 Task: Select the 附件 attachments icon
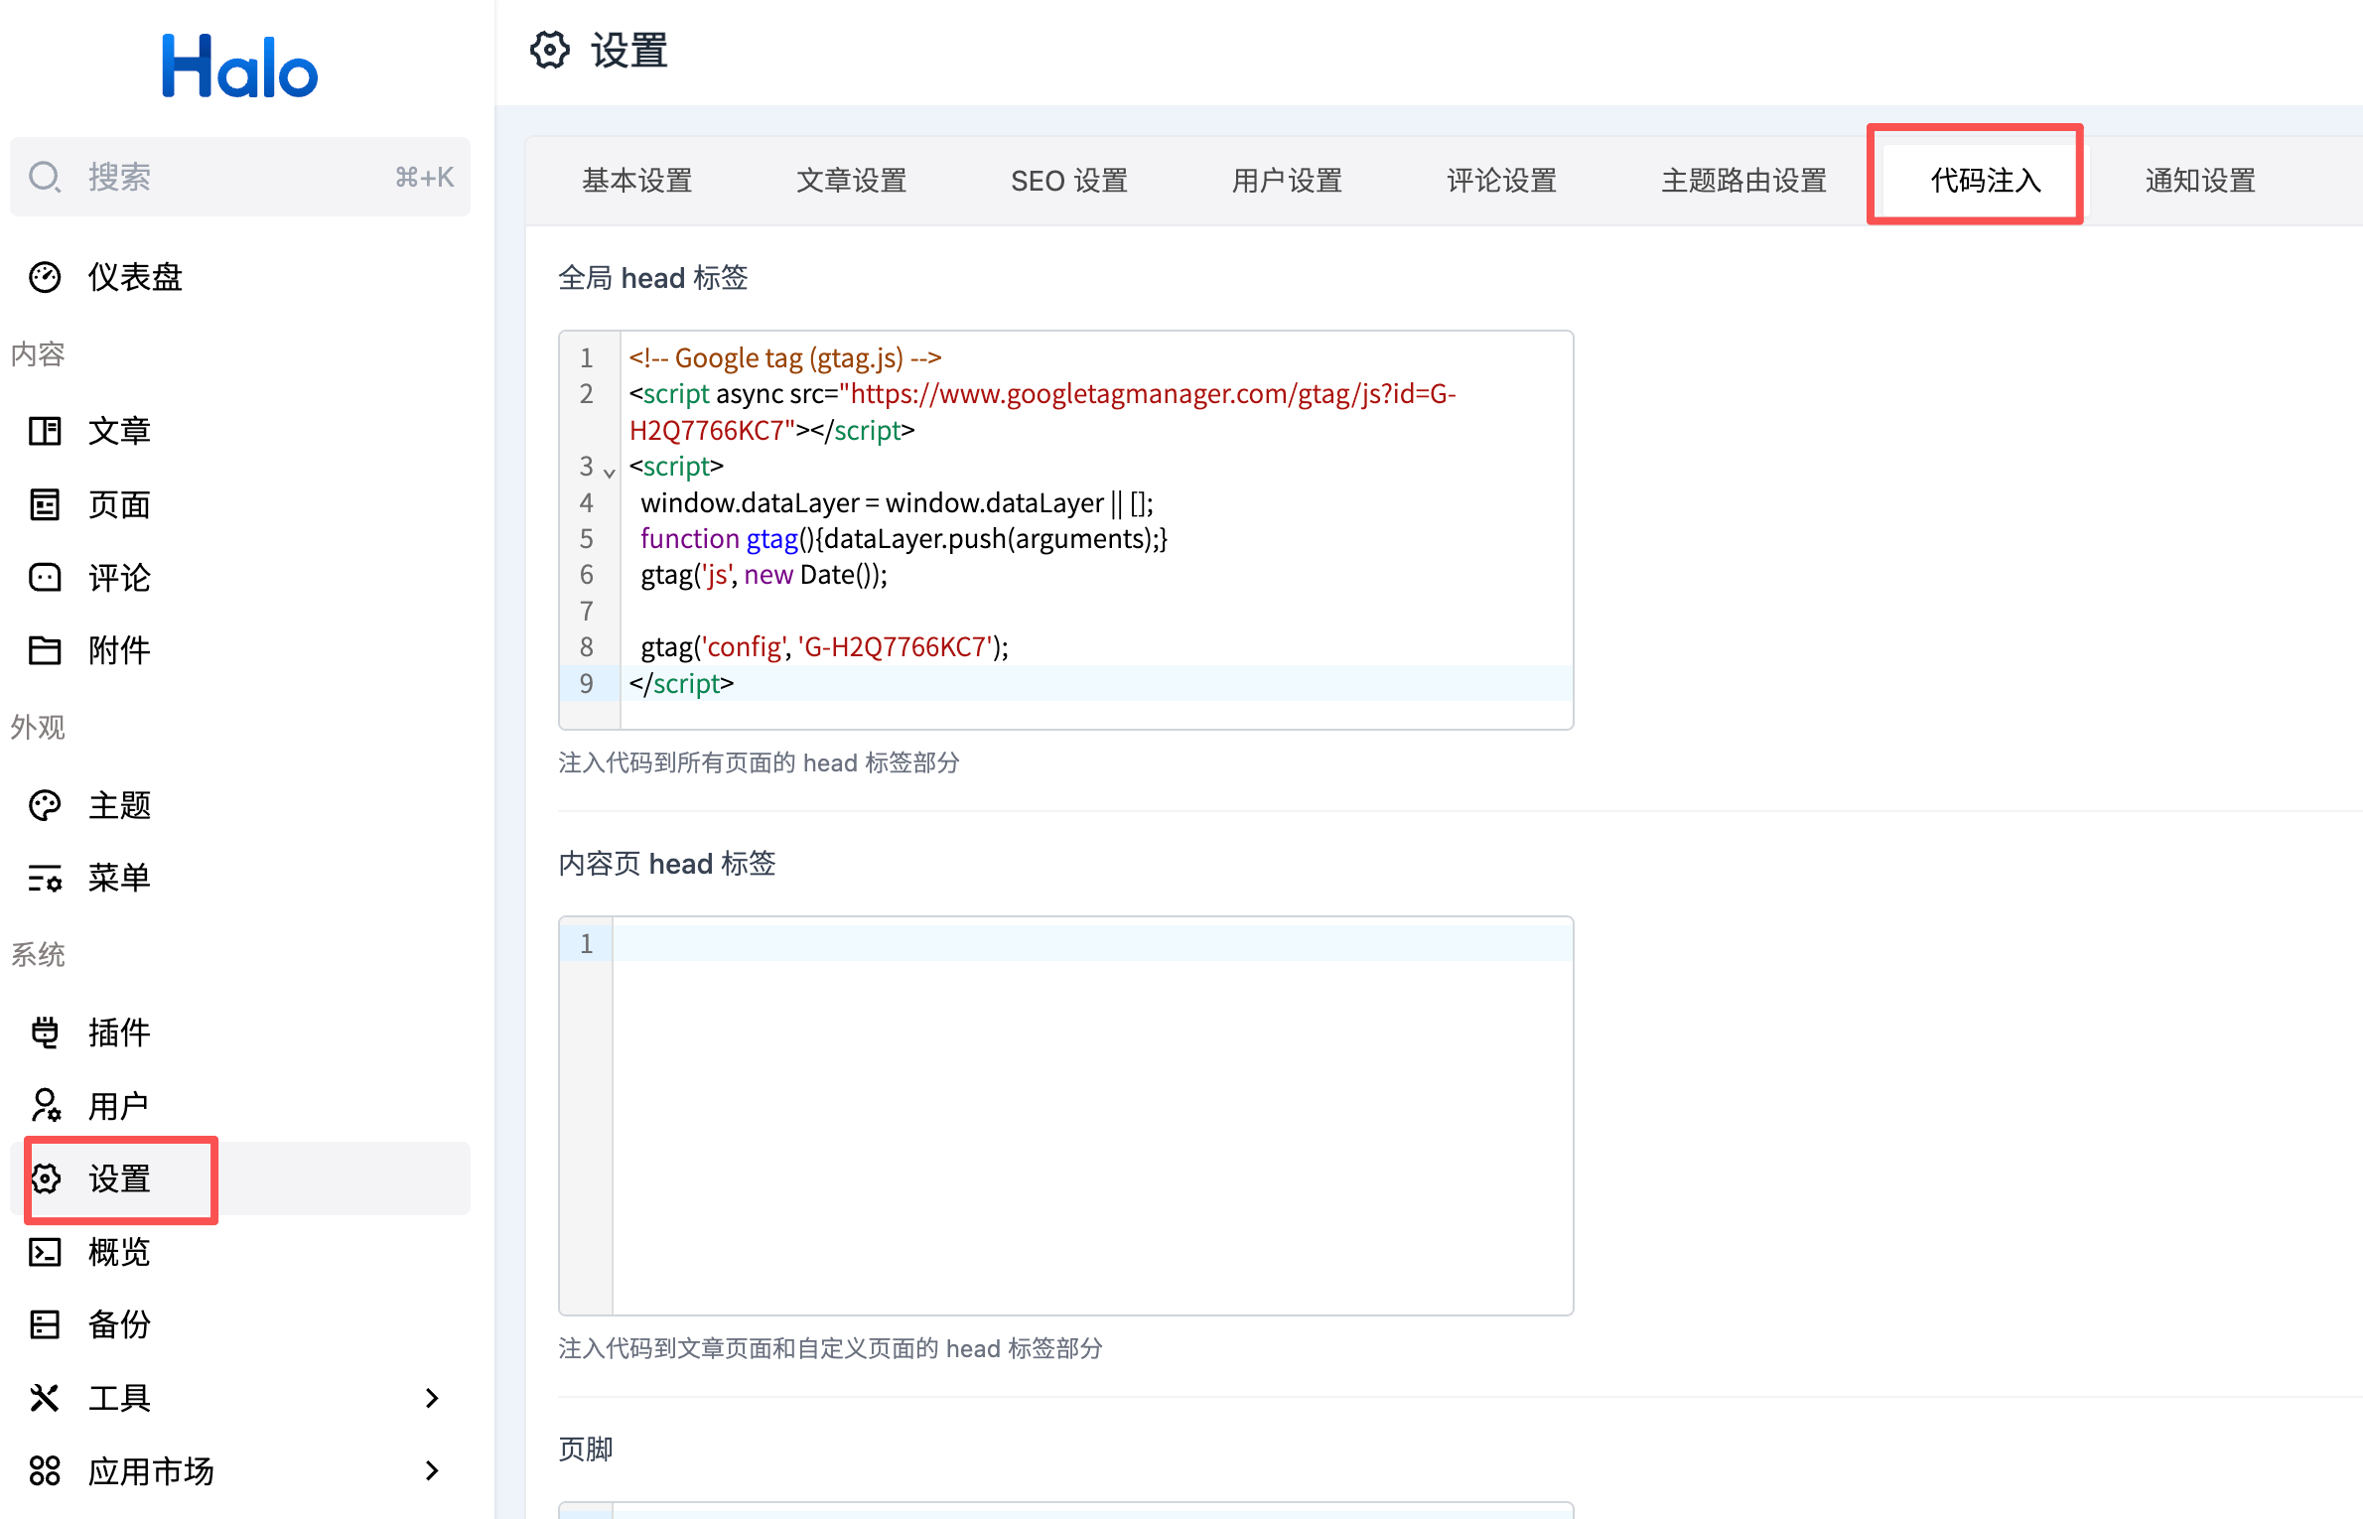click(45, 651)
